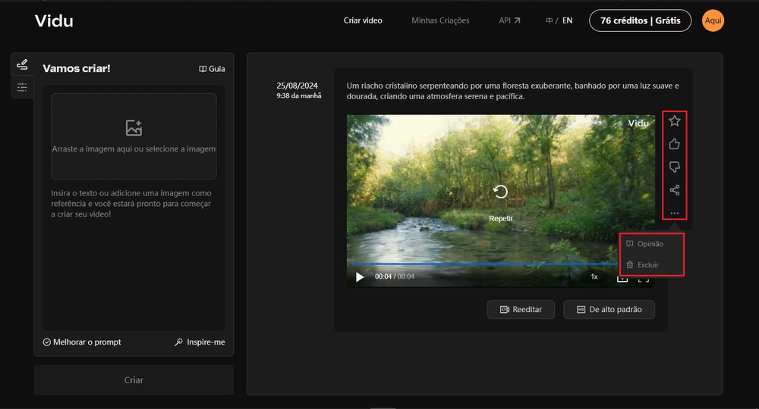
Task: Choose Opinião from the menu
Action: click(644, 244)
